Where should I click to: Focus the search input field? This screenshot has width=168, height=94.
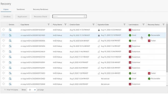(x=69, y=17)
